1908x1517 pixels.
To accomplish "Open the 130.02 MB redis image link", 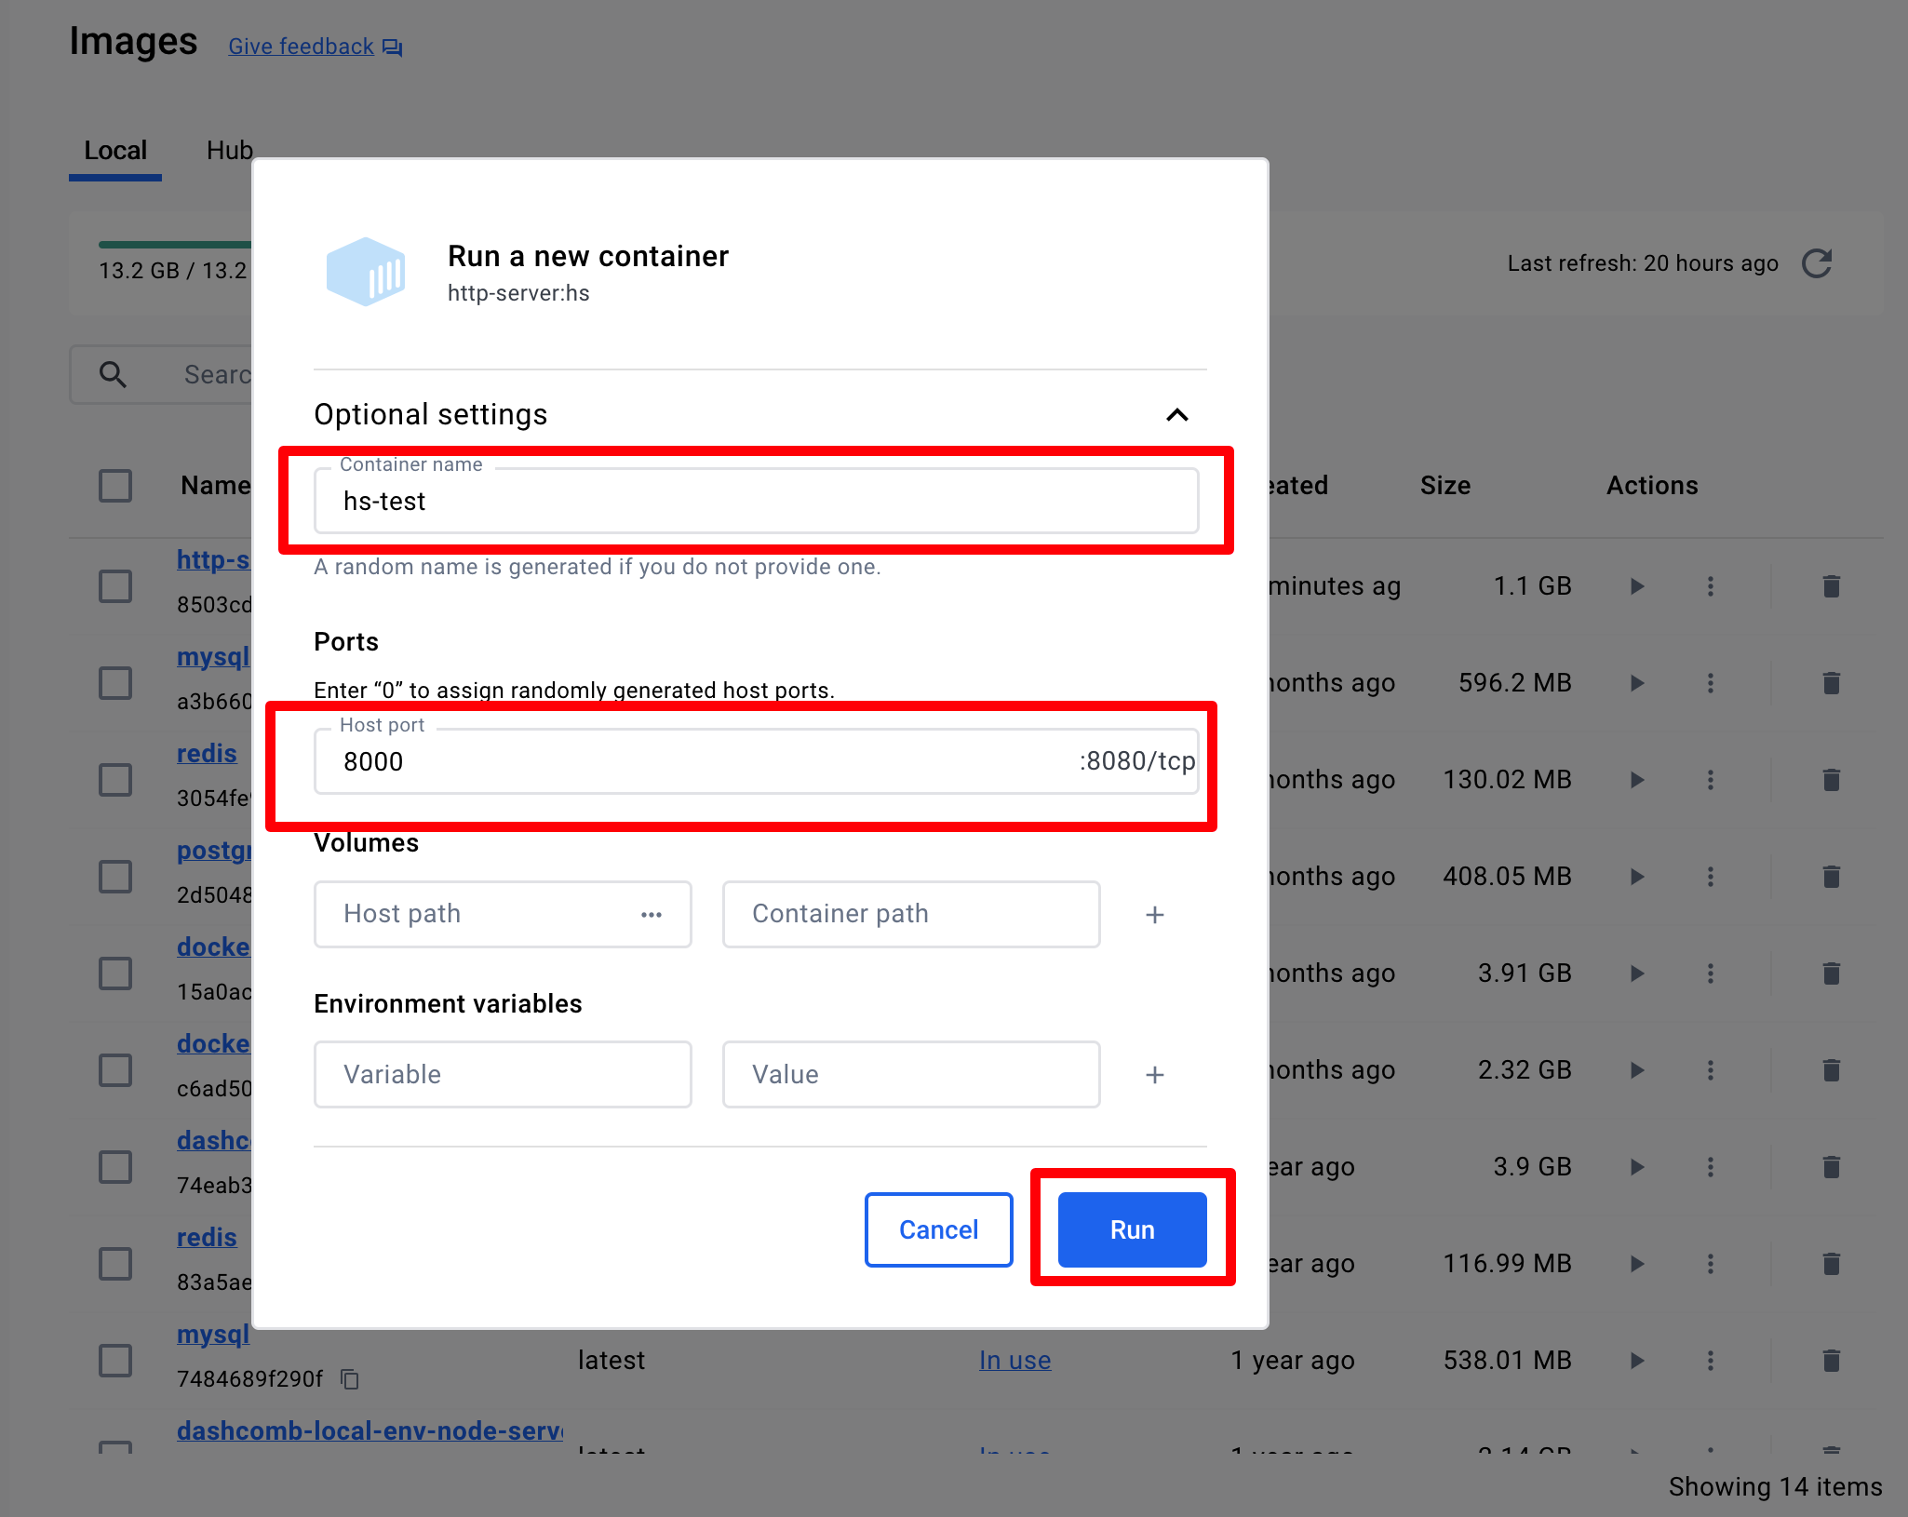I will (207, 754).
